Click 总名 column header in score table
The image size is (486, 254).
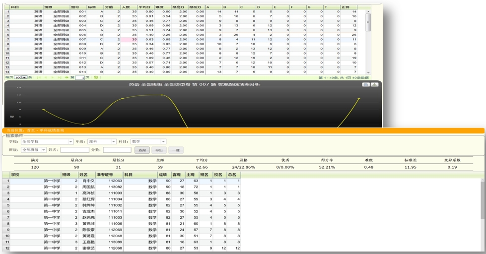pos(234,175)
